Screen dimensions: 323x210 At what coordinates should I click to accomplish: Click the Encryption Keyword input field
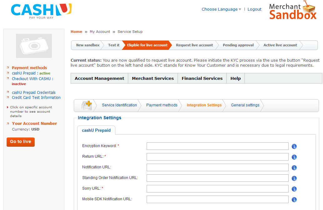point(218,146)
